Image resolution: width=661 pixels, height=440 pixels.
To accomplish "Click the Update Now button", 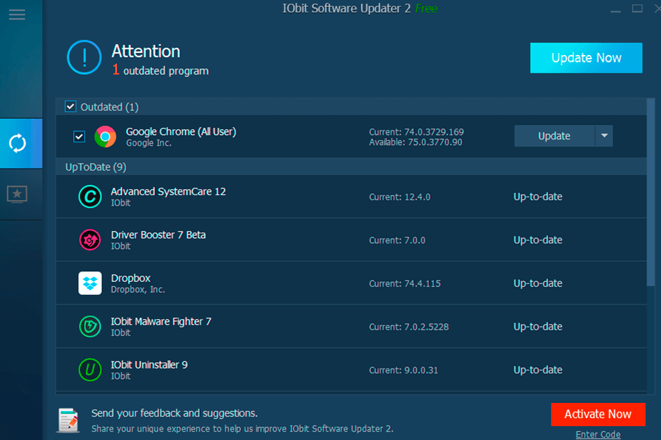I will 586,58.
